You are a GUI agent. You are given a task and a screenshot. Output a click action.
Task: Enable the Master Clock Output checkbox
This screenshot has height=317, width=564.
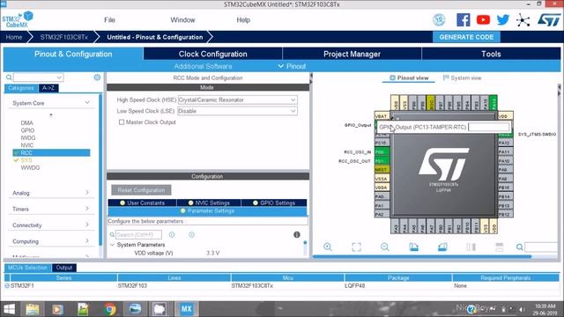(x=122, y=122)
